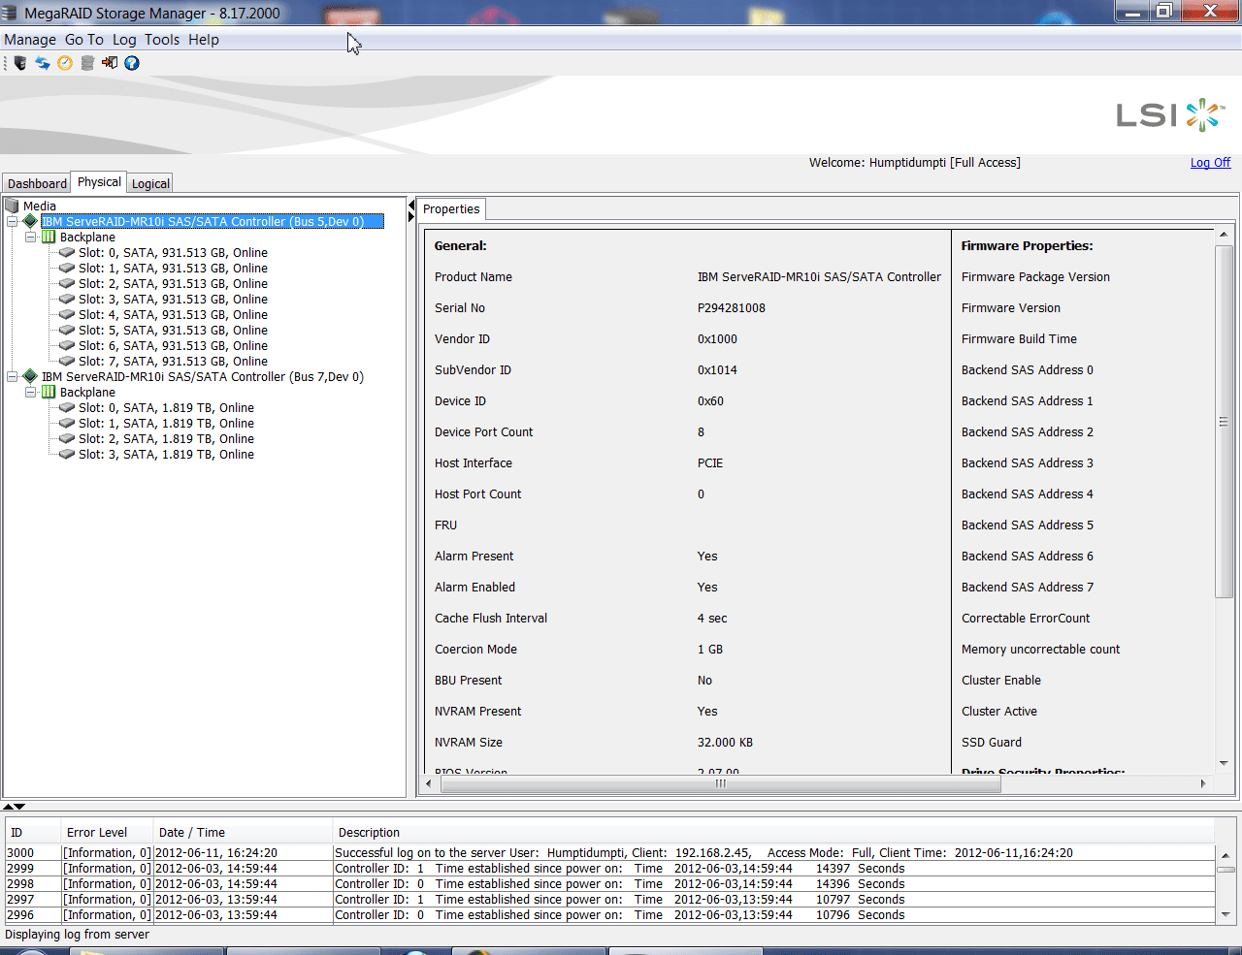Click drive icon of Slot 3 931.513 GB
Image resolution: width=1242 pixels, height=955 pixels.
pyautogui.click(x=67, y=299)
